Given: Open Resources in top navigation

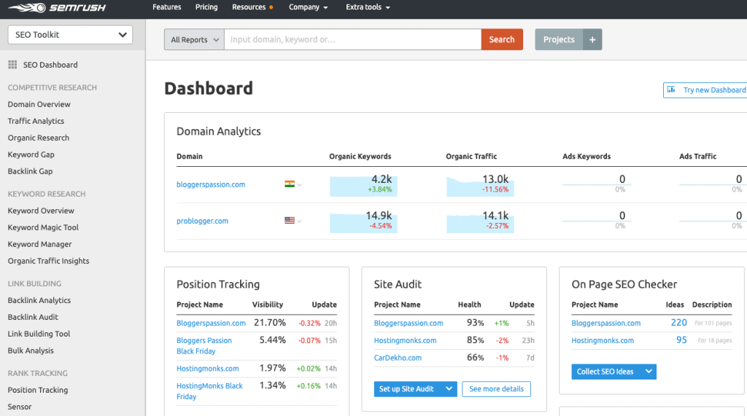Looking at the screenshot, I should [249, 7].
